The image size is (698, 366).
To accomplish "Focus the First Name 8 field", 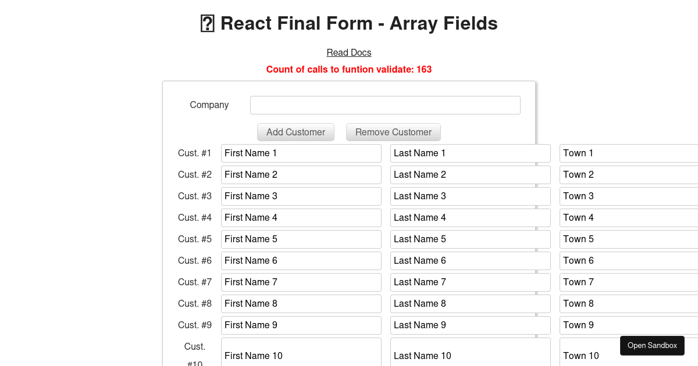I will pos(301,304).
